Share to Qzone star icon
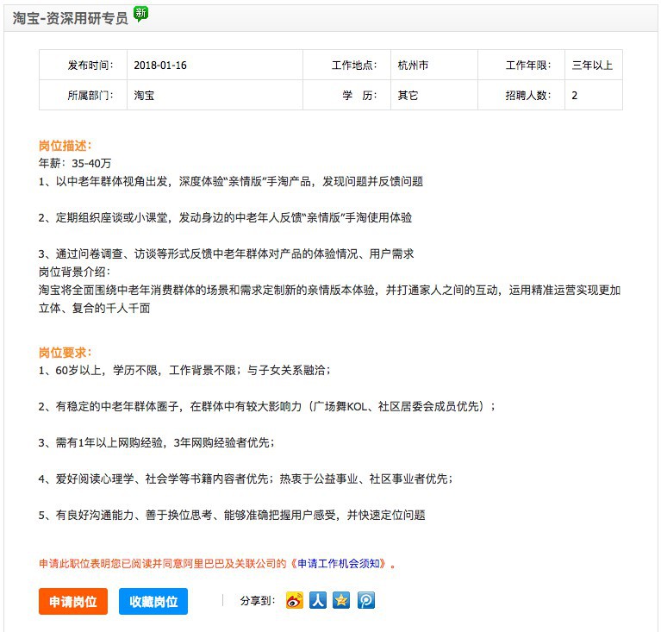 [x=341, y=600]
